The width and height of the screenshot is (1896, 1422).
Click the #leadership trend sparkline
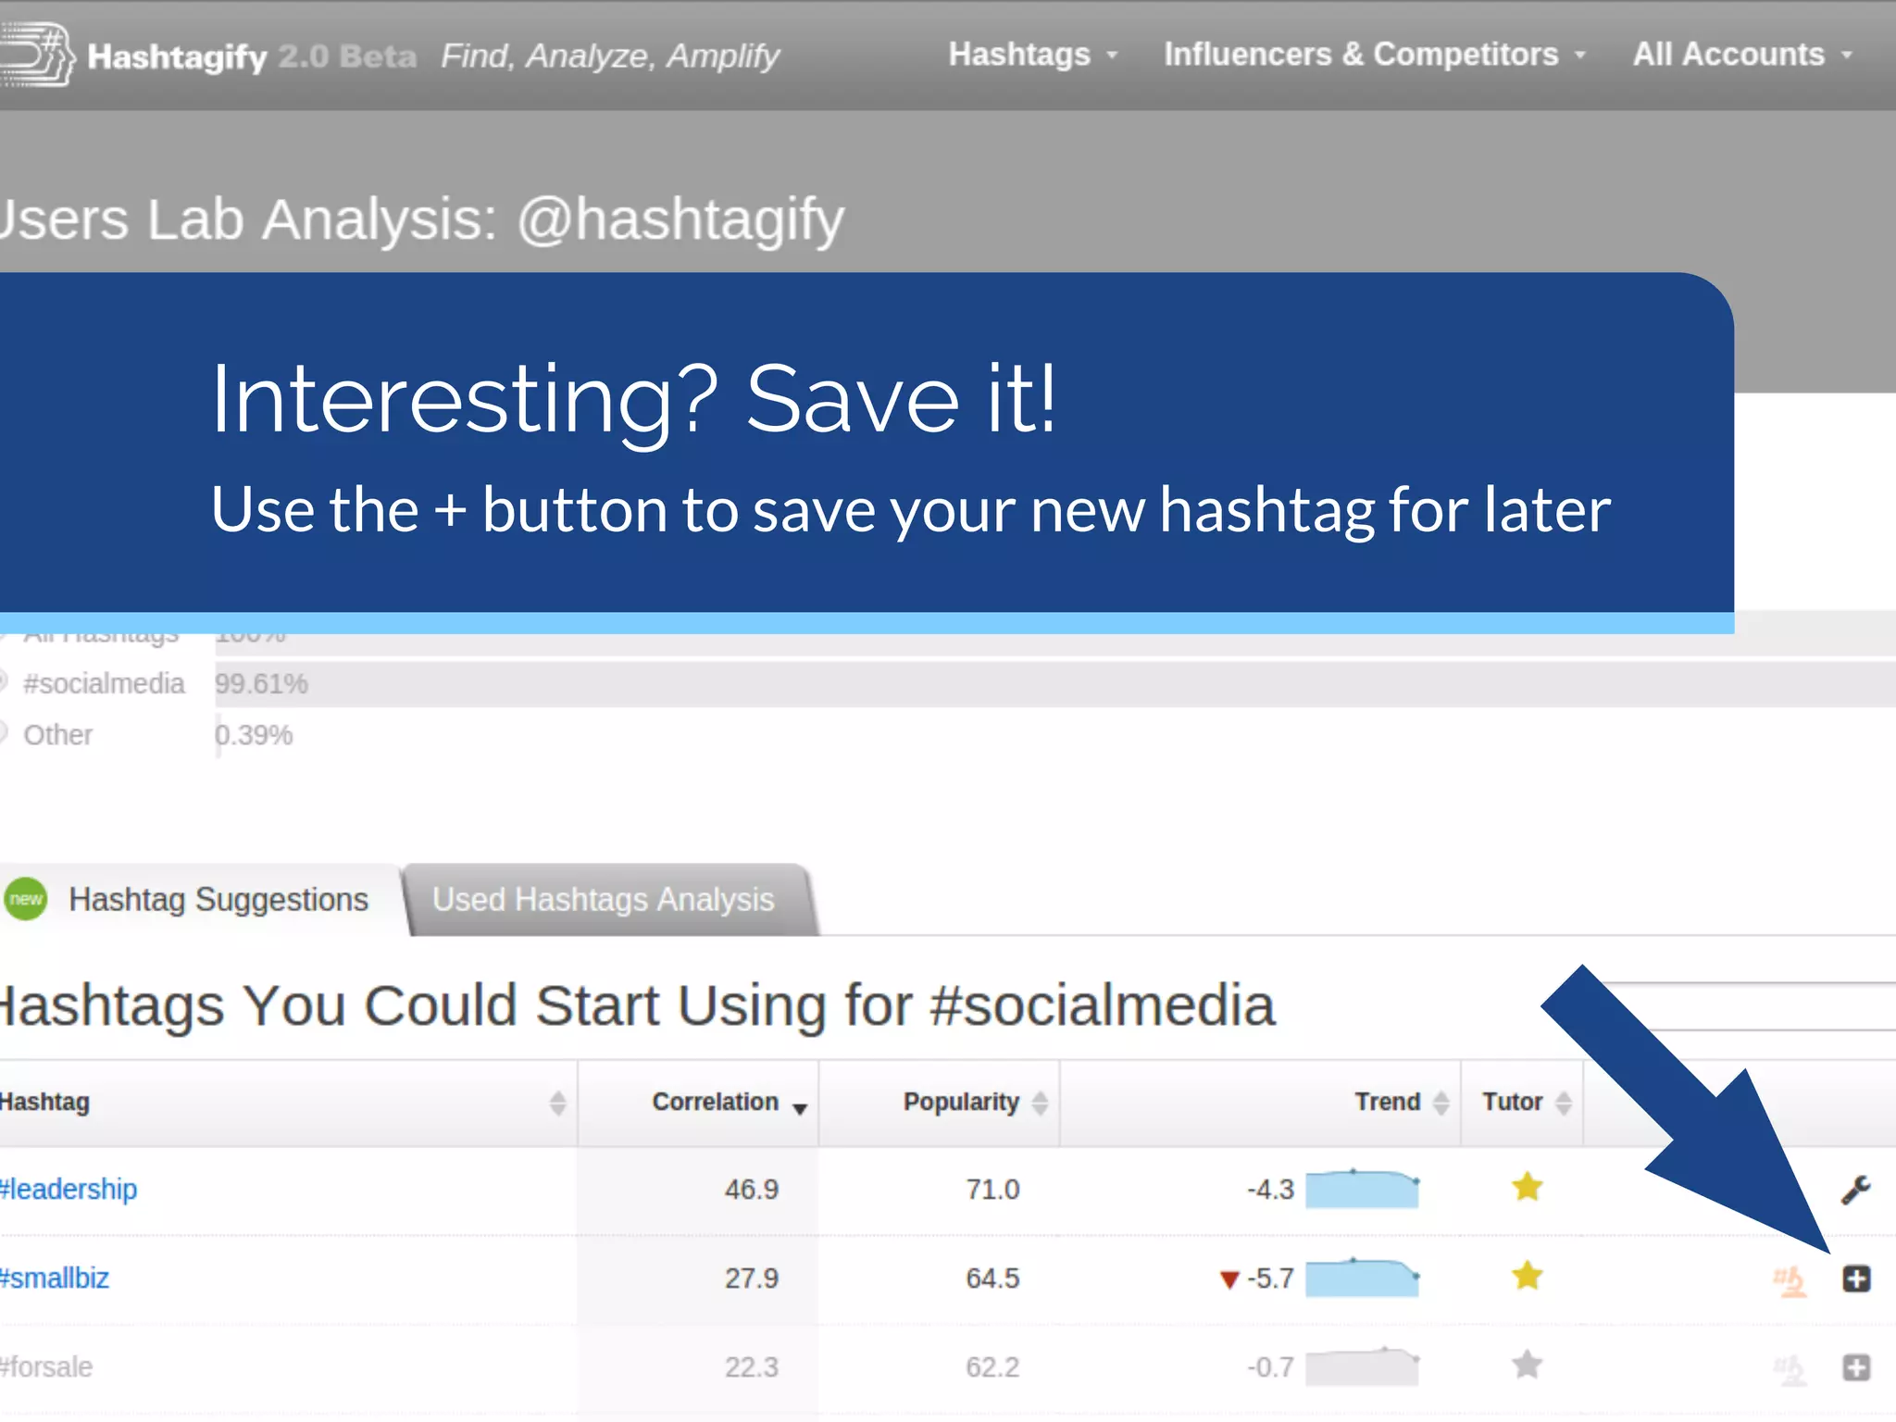[1362, 1189]
